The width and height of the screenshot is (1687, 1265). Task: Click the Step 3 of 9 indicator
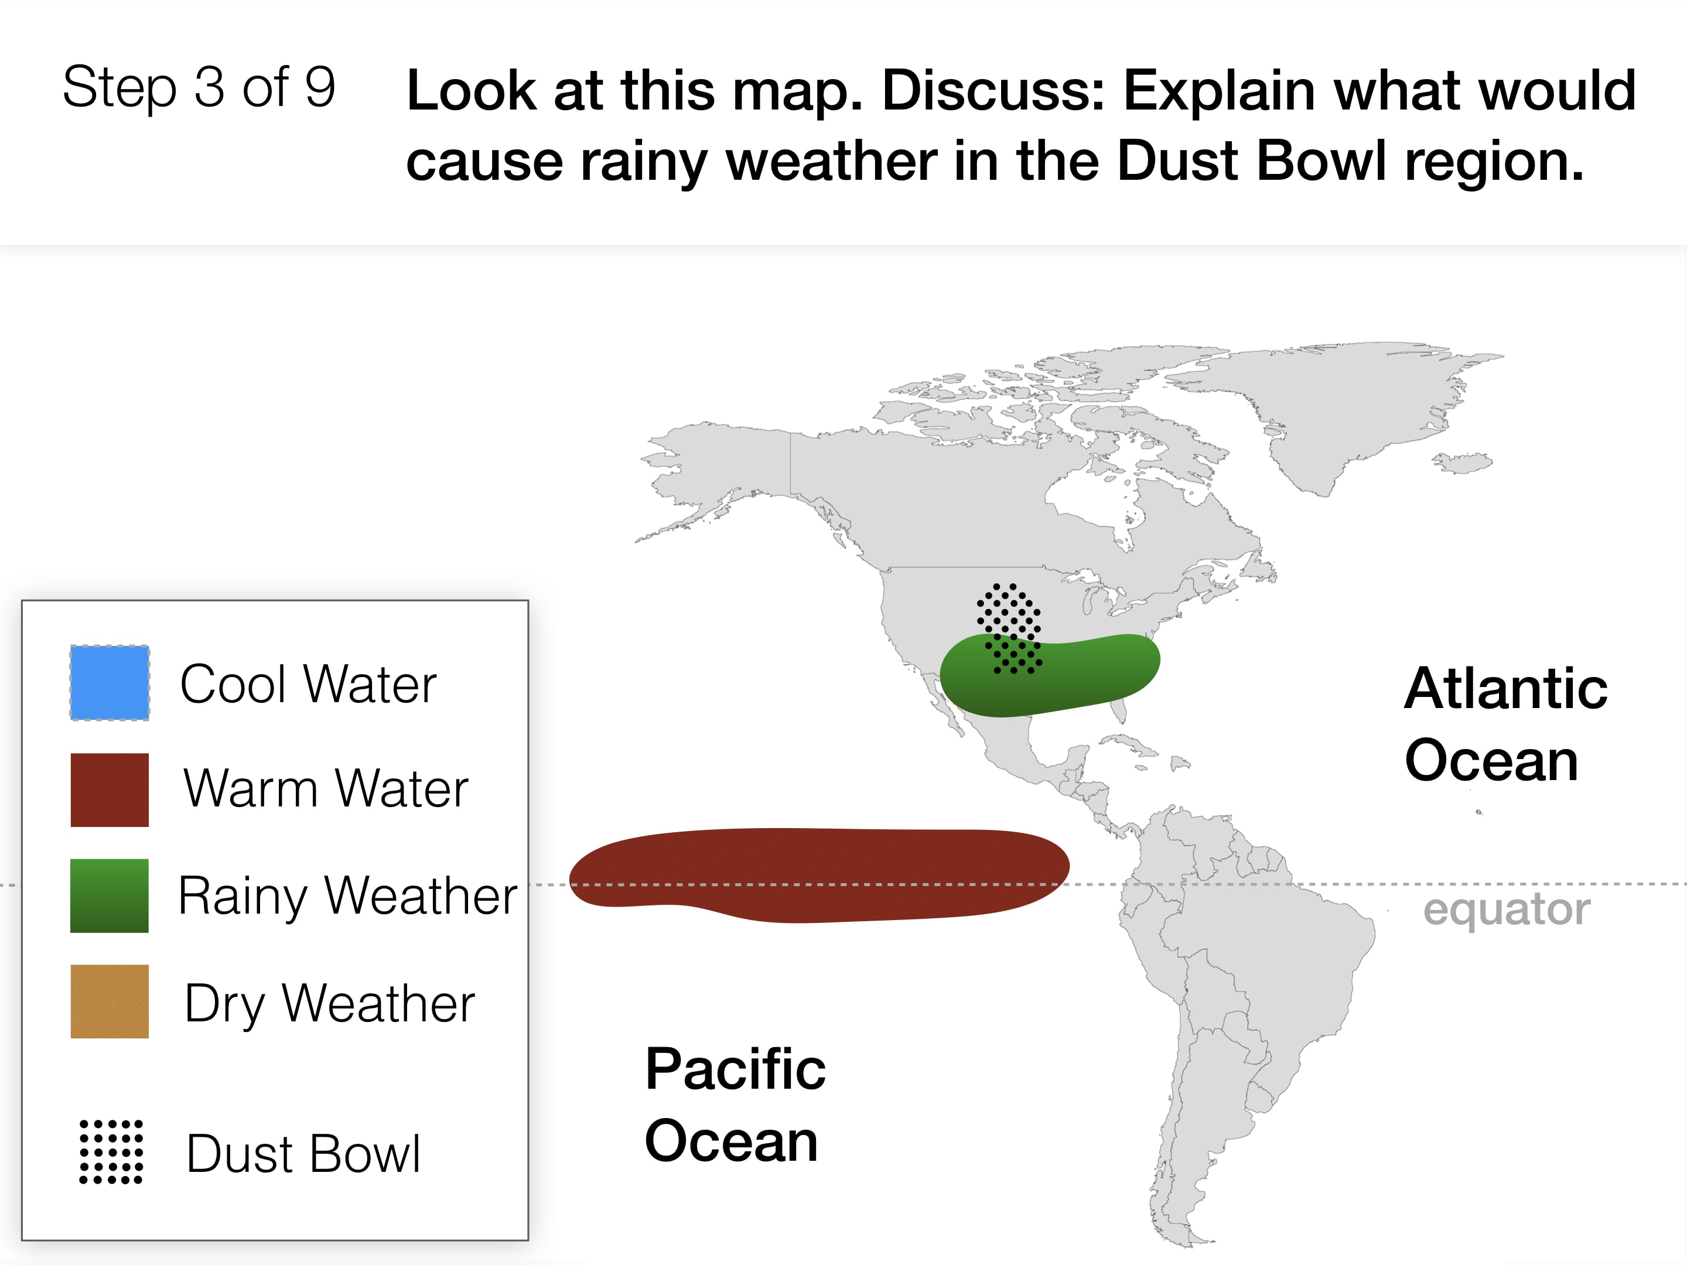199,88
